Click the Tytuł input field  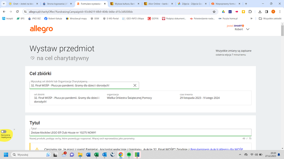point(140,132)
